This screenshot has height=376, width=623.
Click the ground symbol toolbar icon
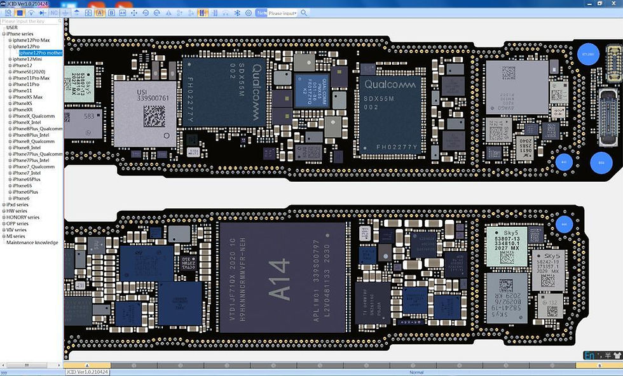(65, 13)
